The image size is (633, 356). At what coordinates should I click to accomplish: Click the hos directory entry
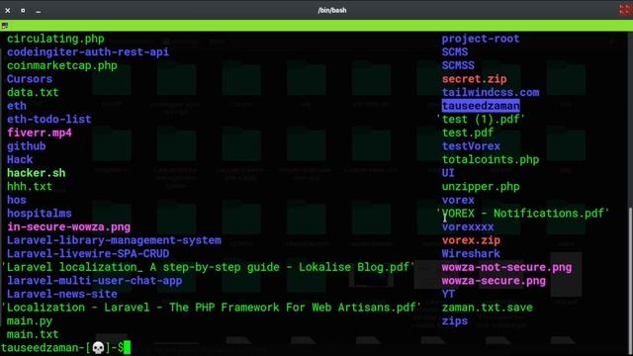coord(17,200)
